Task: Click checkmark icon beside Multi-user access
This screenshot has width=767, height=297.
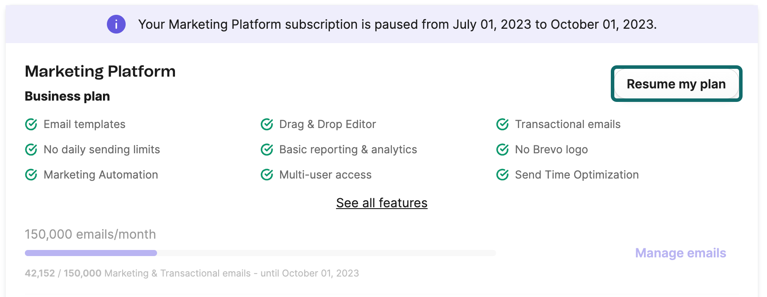Action: [267, 175]
